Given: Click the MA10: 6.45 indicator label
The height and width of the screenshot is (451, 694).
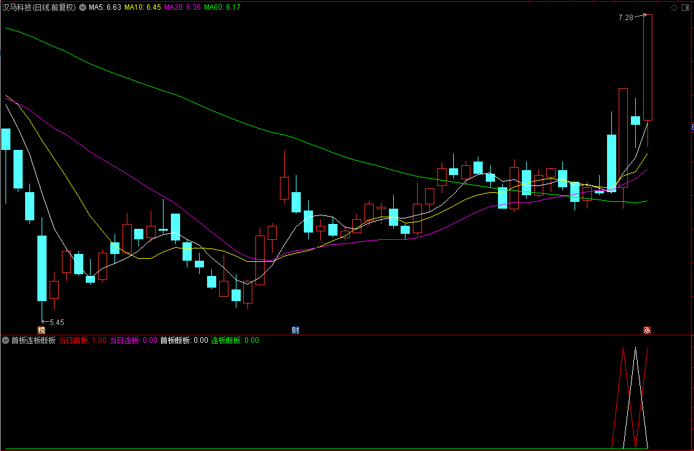Looking at the screenshot, I should [x=143, y=7].
